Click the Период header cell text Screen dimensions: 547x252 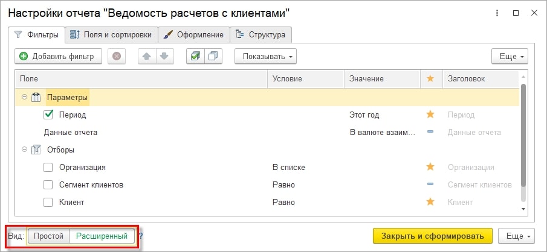point(461,115)
